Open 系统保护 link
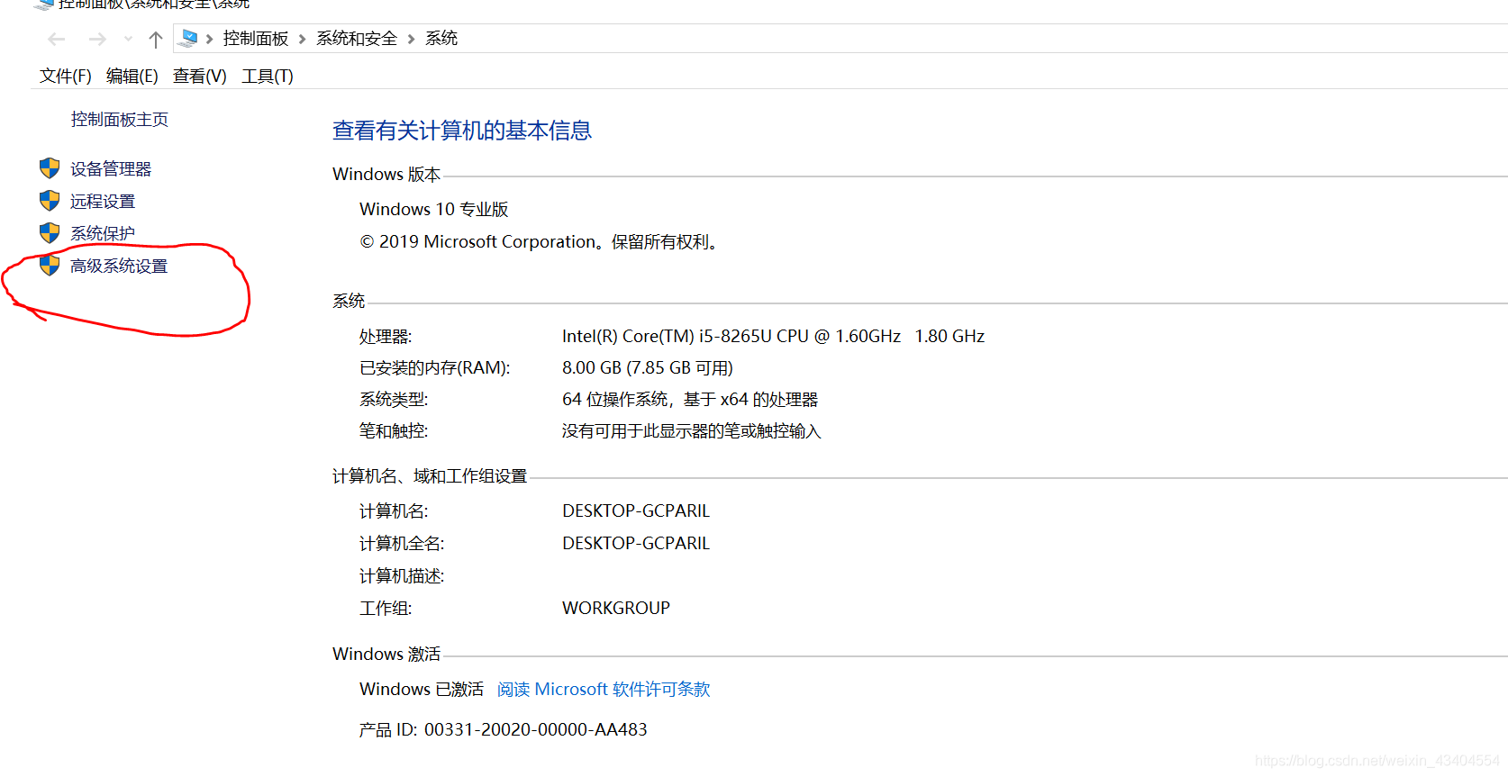Viewport: 1508px width, 777px height. point(103,233)
